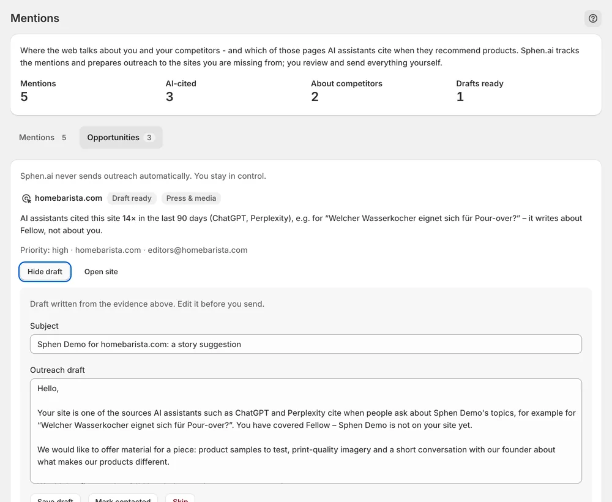The image size is (612, 502).
Task: Click the Outreach draft label
Action: (x=58, y=370)
